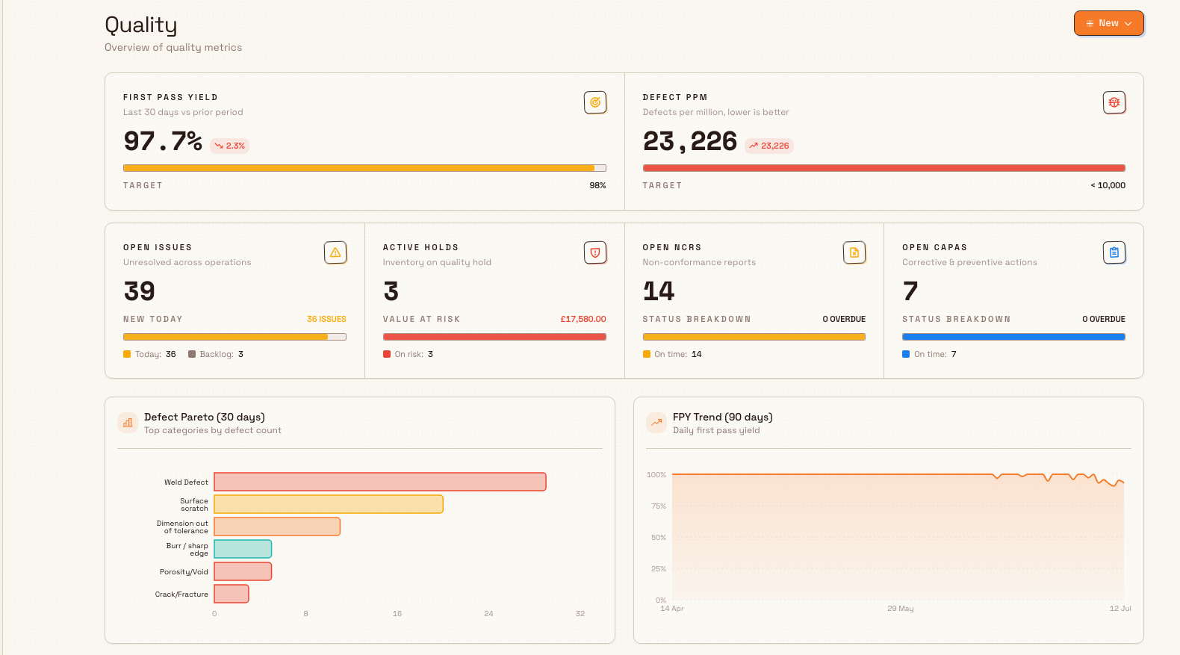Click the 39 open issues count
The height and width of the screenshot is (655, 1180).
pyautogui.click(x=139, y=291)
